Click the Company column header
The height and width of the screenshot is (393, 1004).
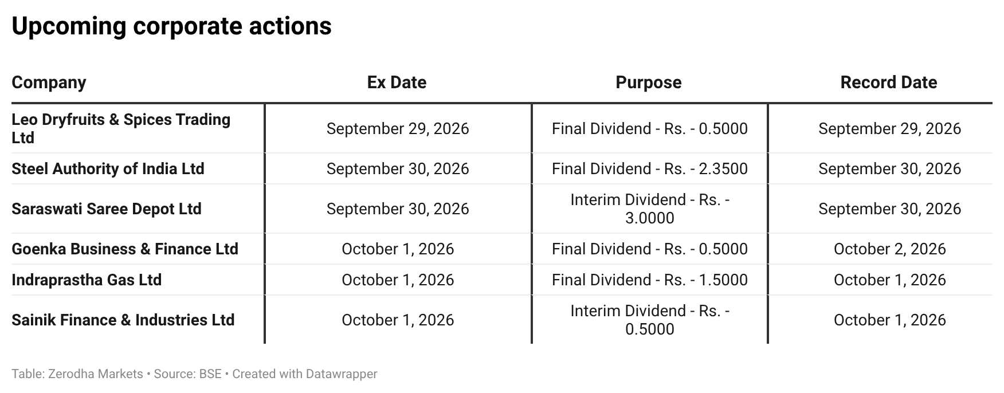coord(49,82)
